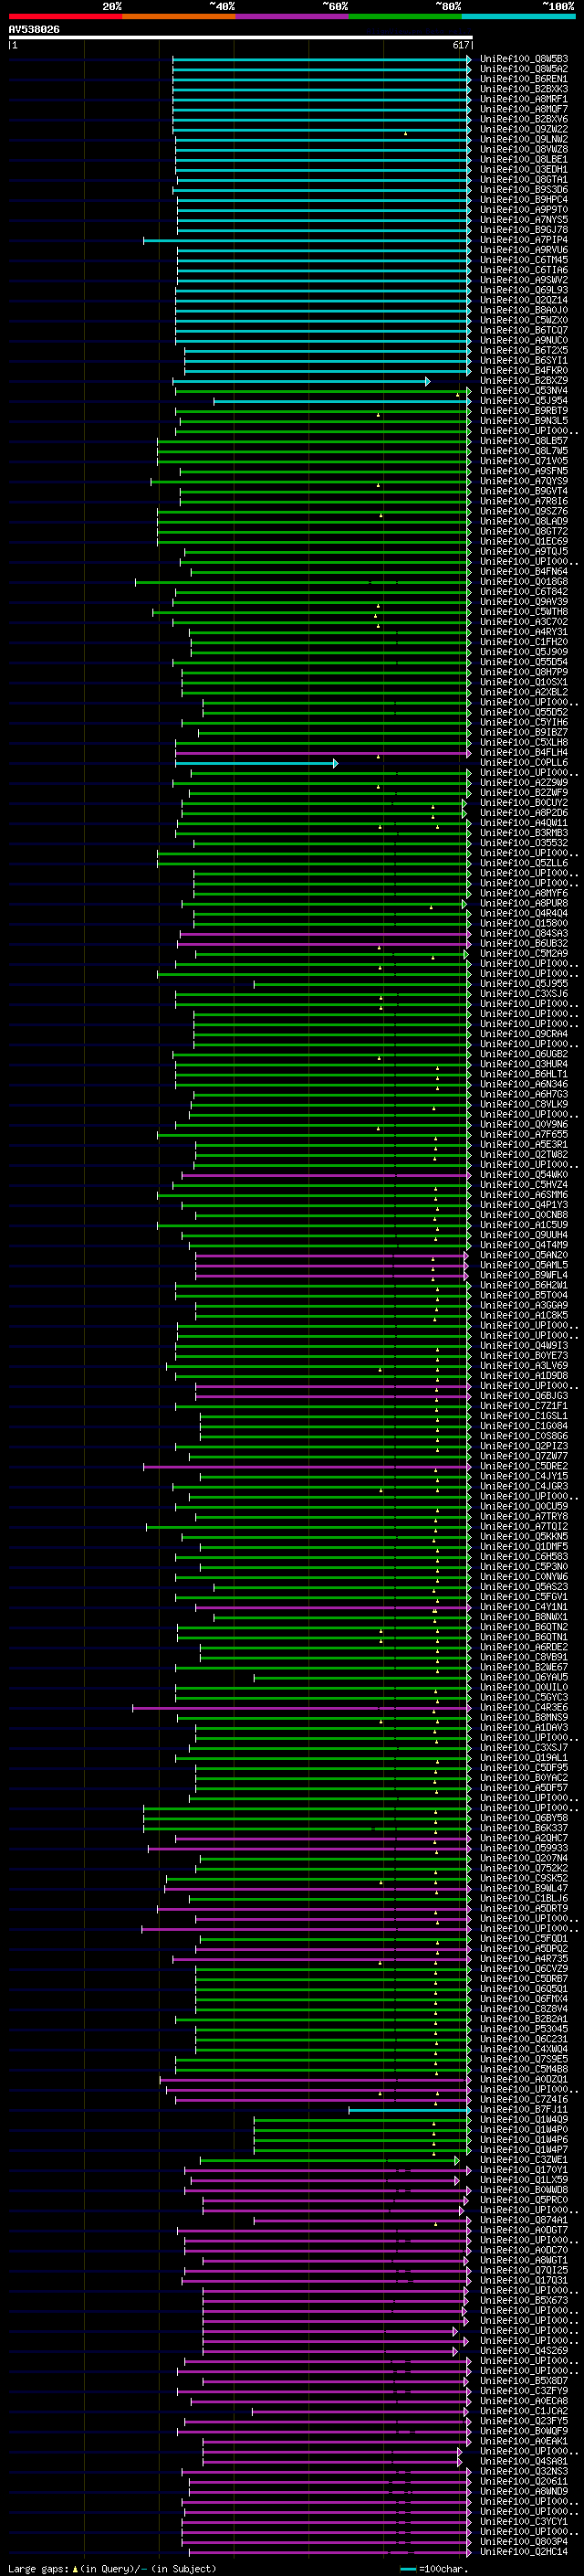
Task: Click the white query bar spanning 1 to 617
Action: (241, 37)
